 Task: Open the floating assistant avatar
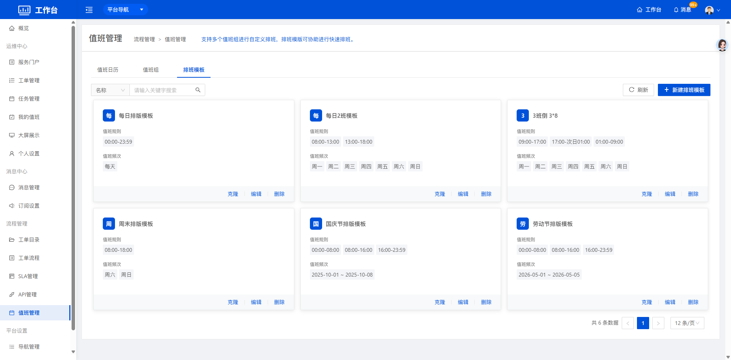click(x=722, y=45)
